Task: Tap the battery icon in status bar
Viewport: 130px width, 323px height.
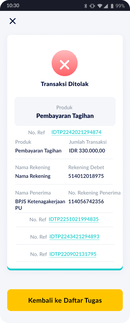Action: click(x=112, y=6)
